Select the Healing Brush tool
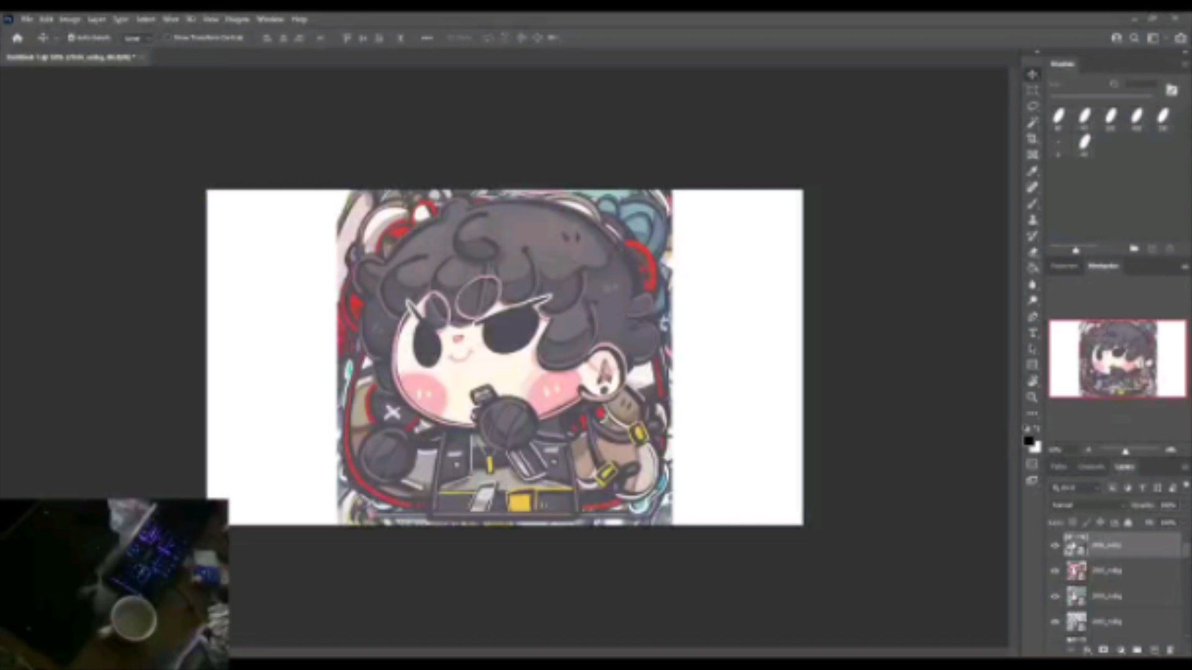Screen dimensions: 1192x670 pos(1032,187)
